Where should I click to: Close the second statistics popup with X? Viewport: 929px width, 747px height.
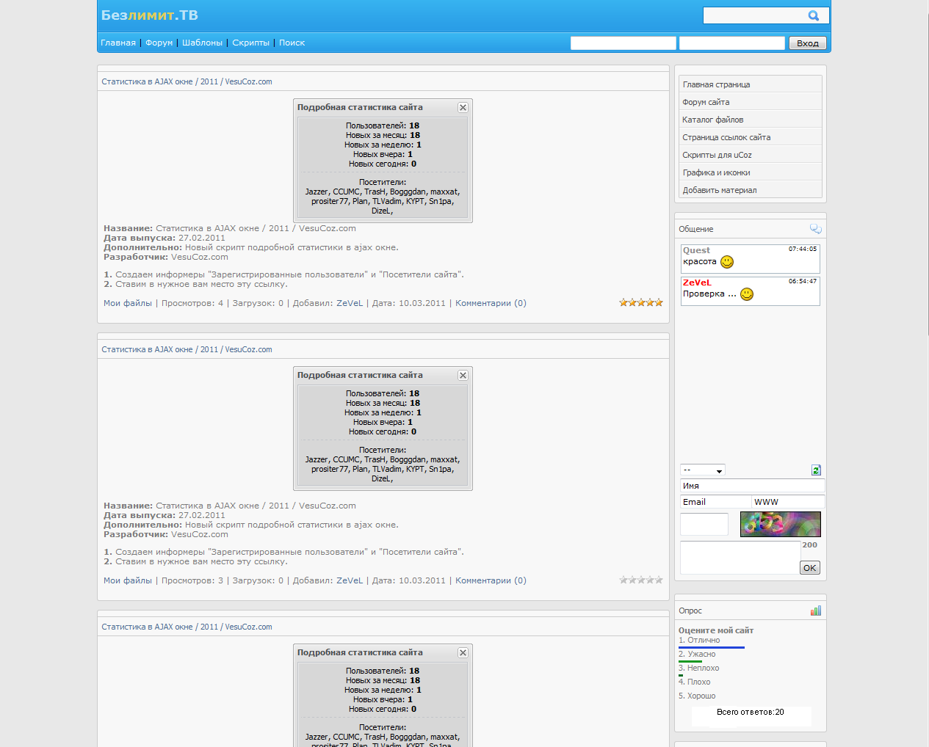click(463, 375)
